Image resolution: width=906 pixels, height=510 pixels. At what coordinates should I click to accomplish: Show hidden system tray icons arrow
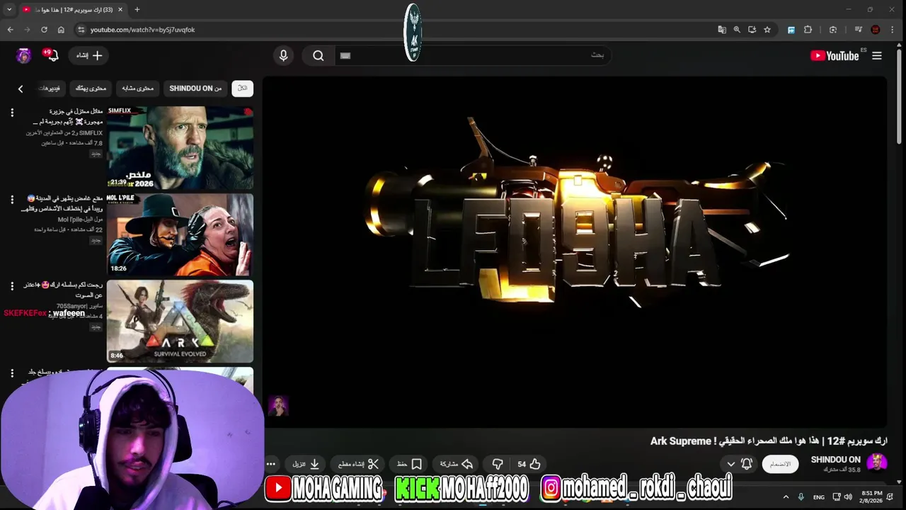(786, 497)
